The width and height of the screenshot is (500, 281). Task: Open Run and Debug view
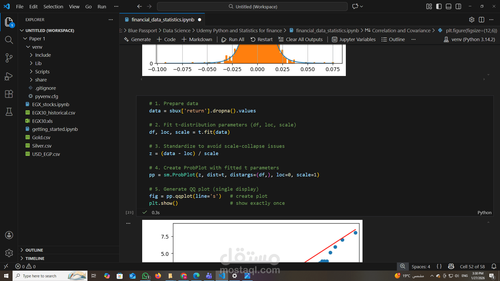[9, 76]
